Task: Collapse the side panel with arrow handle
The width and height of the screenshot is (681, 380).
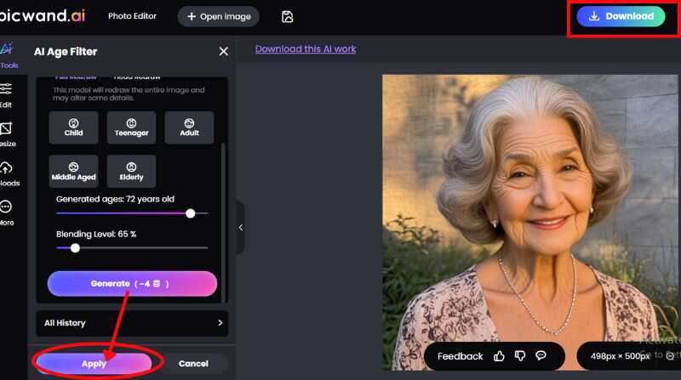Action: point(241,227)
